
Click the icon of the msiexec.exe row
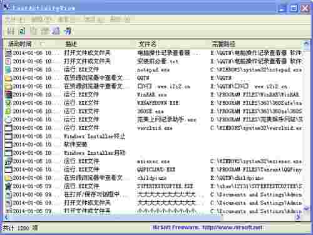coord(8,161)
